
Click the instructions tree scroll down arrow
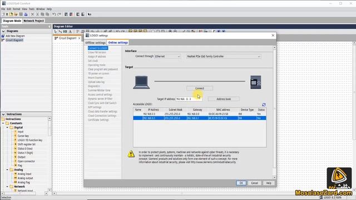[x=50, y=190]
